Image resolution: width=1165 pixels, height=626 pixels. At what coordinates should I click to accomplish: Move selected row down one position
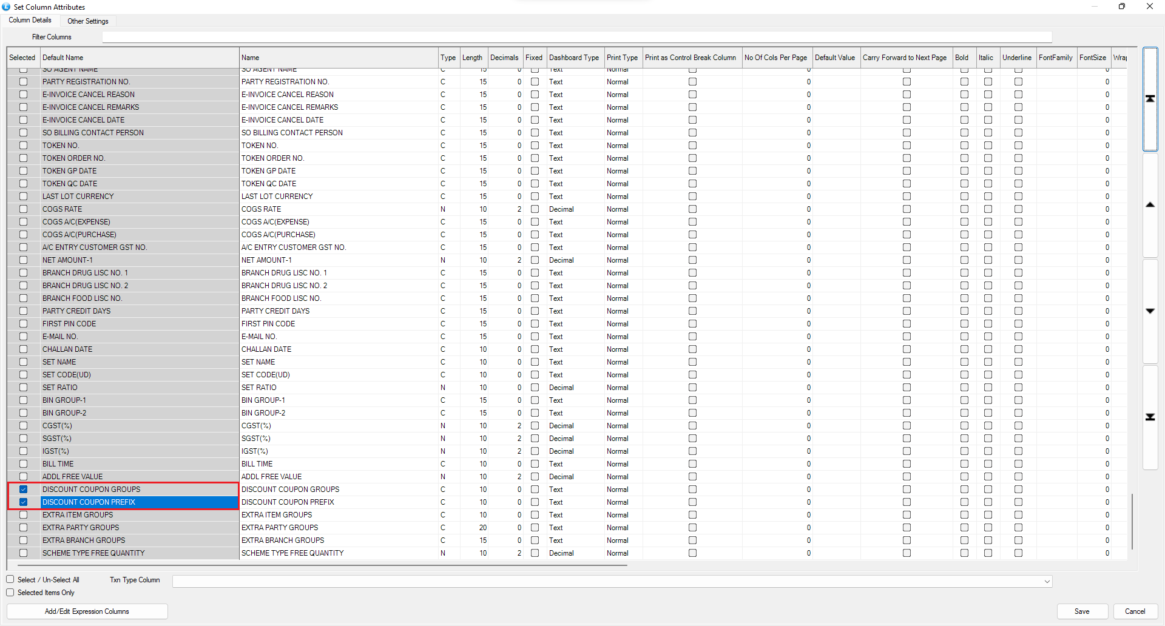click(x=1150, y=311)
